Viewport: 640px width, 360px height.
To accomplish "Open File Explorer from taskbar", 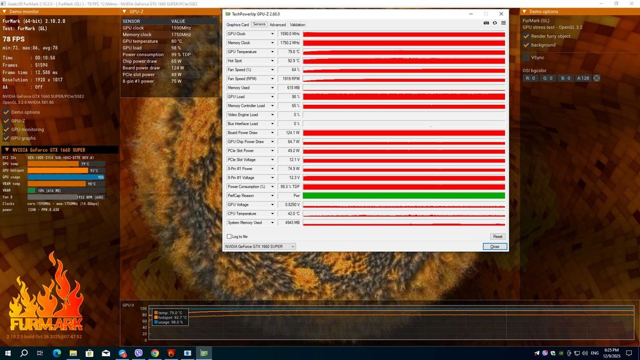I will coord(73,353).
